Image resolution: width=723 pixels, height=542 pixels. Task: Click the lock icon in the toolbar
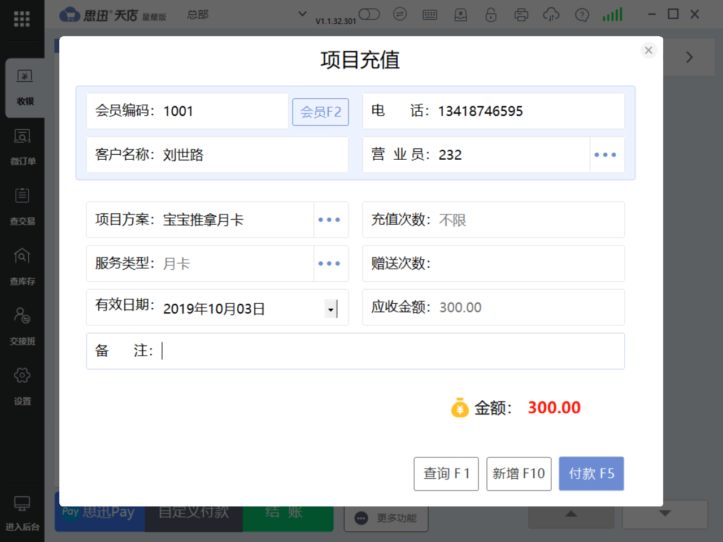coord(491,14)
